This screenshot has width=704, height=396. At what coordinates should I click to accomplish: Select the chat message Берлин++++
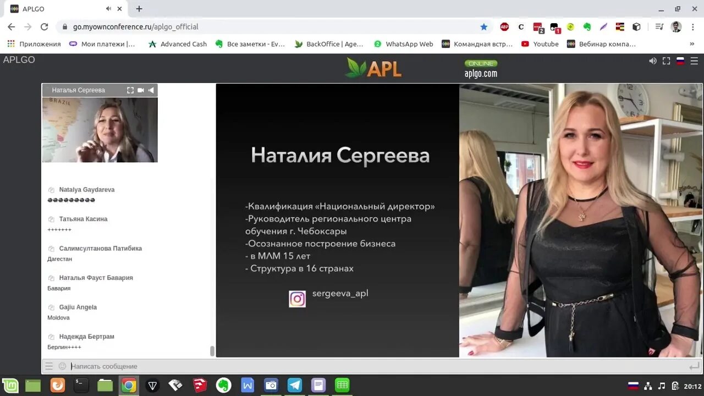point(64,347)
